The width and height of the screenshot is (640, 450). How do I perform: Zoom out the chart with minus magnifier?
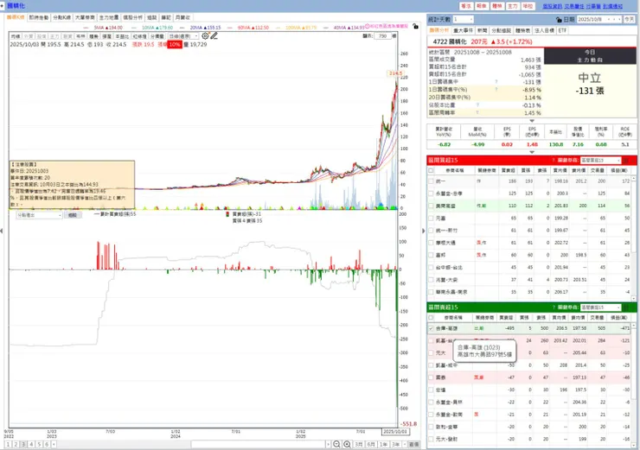[336, 444]
